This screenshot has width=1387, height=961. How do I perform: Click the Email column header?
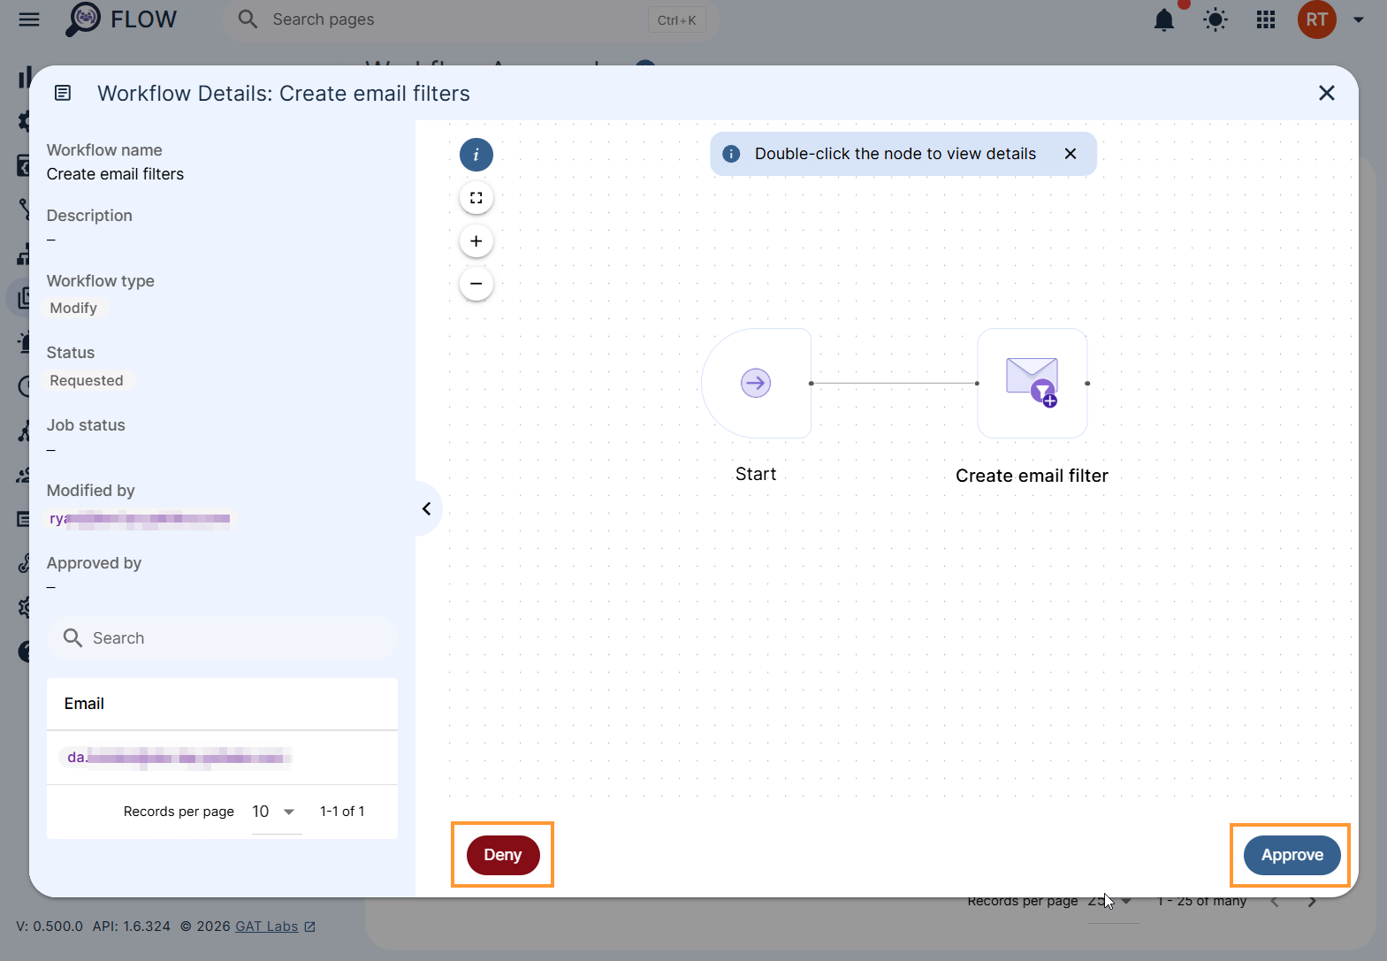[84, 704]
